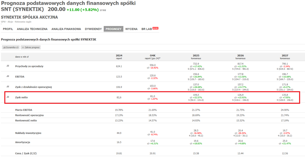This screenshot has width=305, height=157.
Task: Select the Rentowność operacyjna row label
Action: pyautogui.click(x=29, y=115)
